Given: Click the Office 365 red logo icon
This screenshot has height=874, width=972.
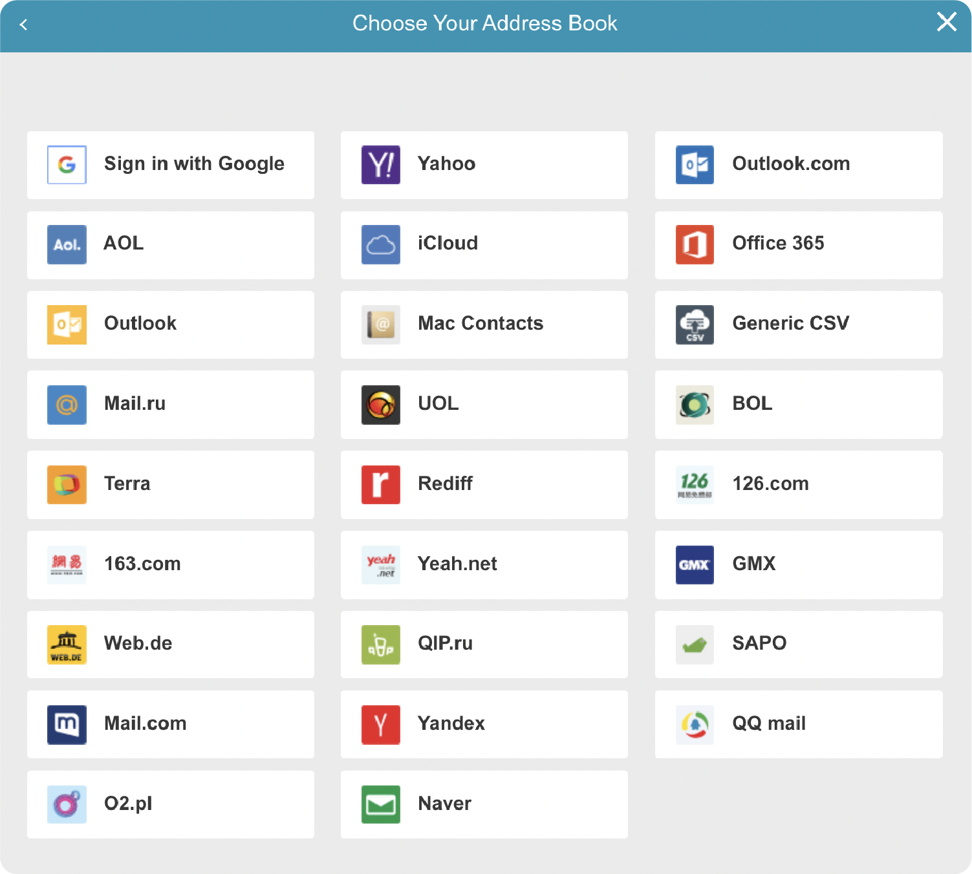Looking at the screenshot, I should pos(695,244).
